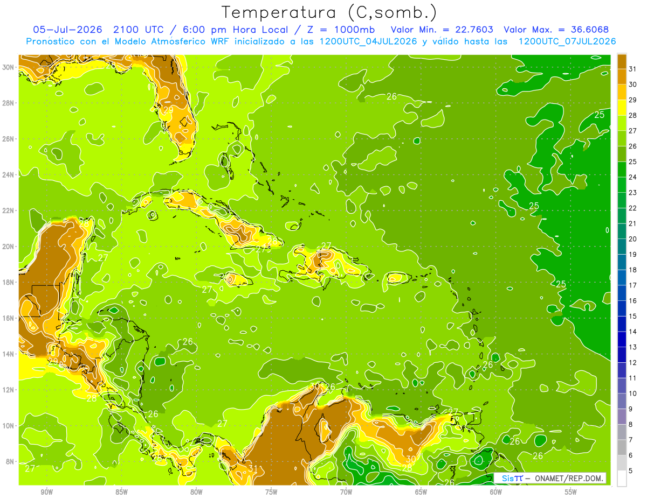Viewport: 647px width, 499px height.
Task: Click the "80W" longitude axis label
Action: (x=196, y=492)
